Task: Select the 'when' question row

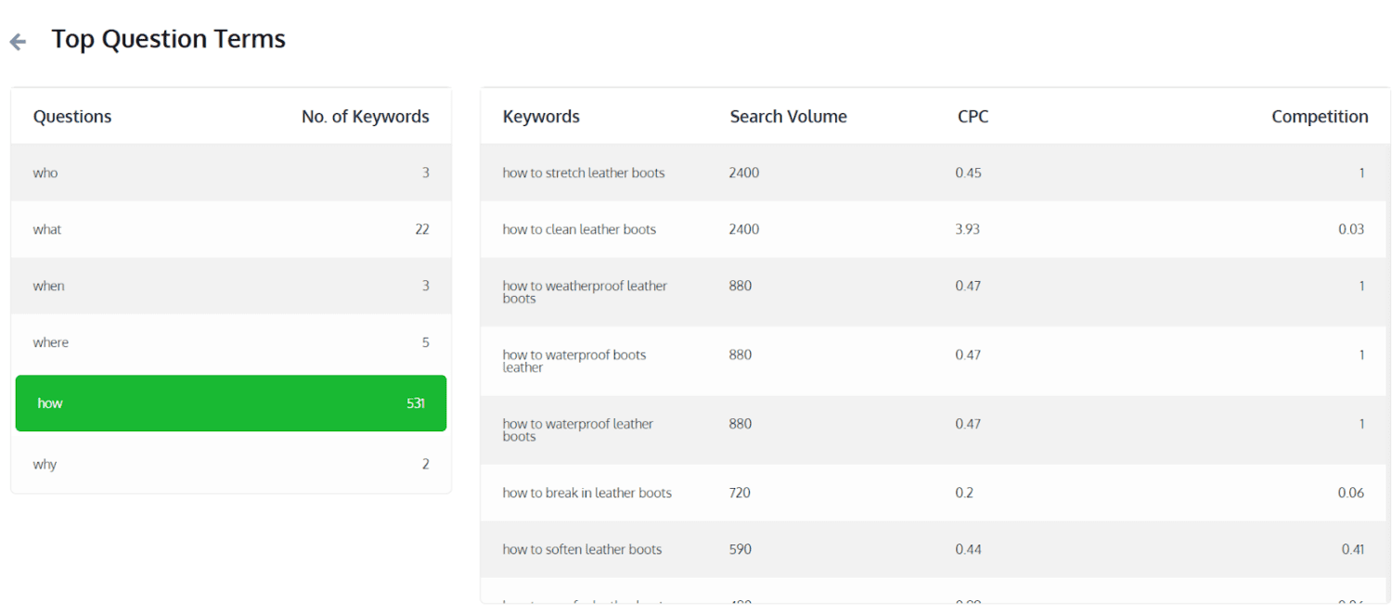Action: (230, 286)
